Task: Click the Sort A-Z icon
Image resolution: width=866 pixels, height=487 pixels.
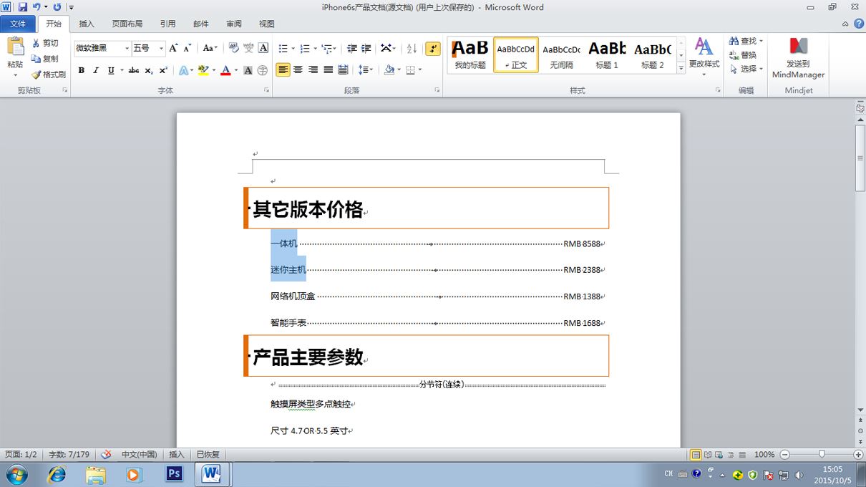Action: tap(412, 48)
